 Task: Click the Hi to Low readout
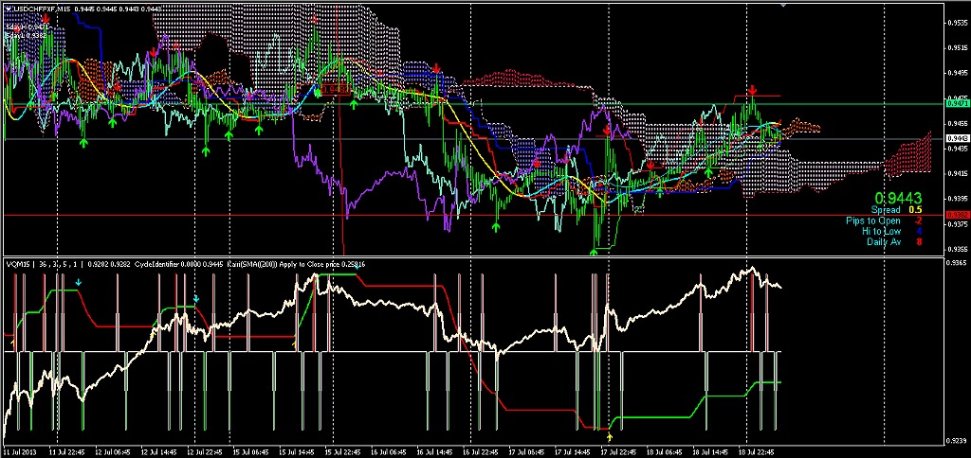pyautogui.click(x=891, y=231)
